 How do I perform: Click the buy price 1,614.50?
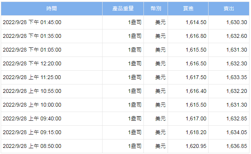(x=196, y=22)
